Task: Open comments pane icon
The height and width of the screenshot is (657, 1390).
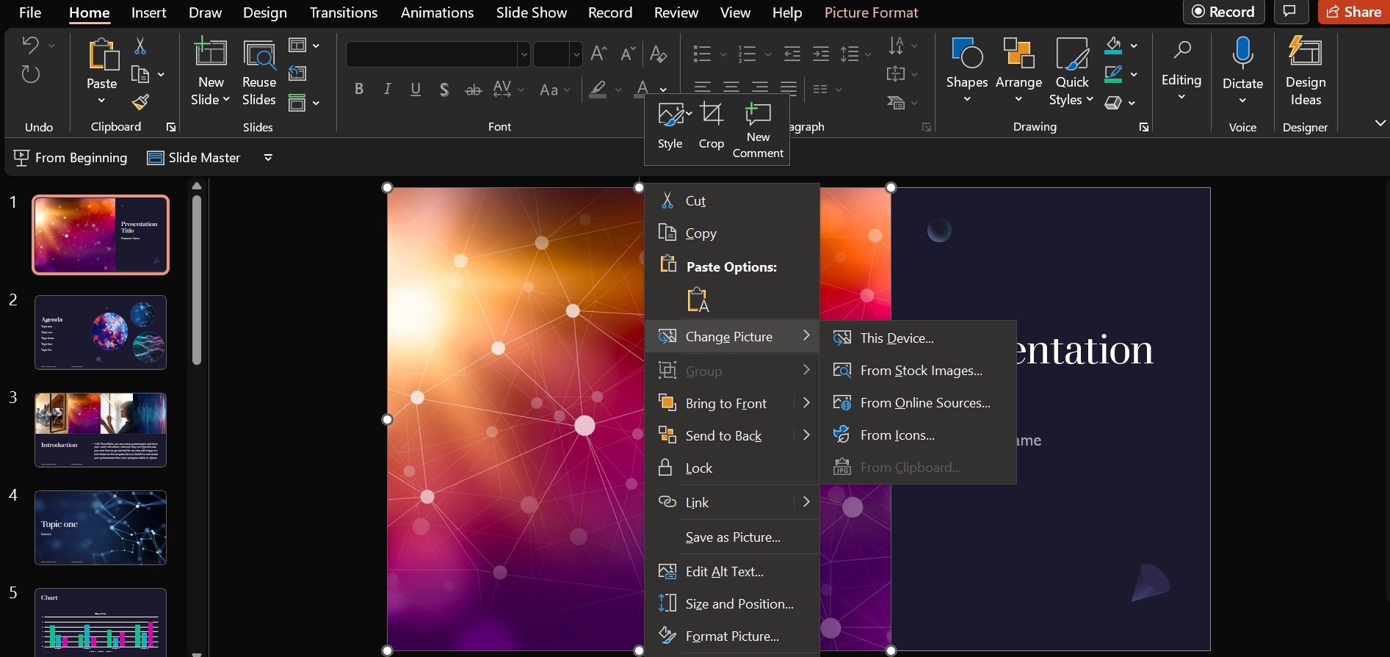Action: point(1289,11)
